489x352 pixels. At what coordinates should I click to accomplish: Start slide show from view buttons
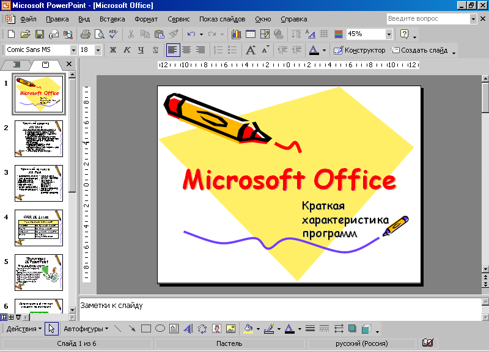18,317
